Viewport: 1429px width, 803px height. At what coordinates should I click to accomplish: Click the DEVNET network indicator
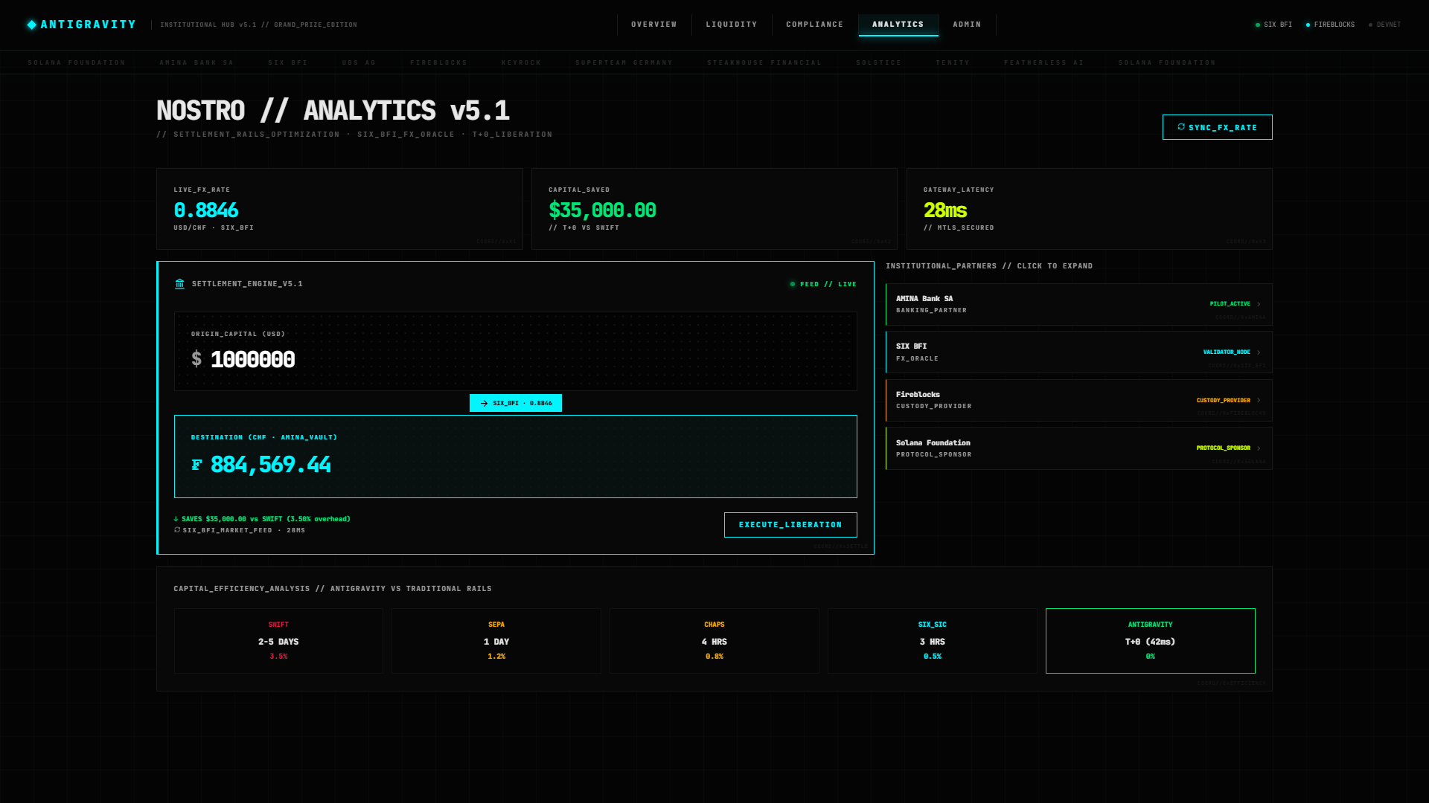(x=1384, y=25)
